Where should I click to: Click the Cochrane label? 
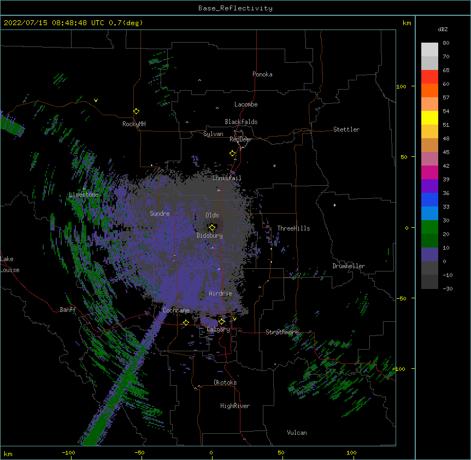click(x=176, y=310)
